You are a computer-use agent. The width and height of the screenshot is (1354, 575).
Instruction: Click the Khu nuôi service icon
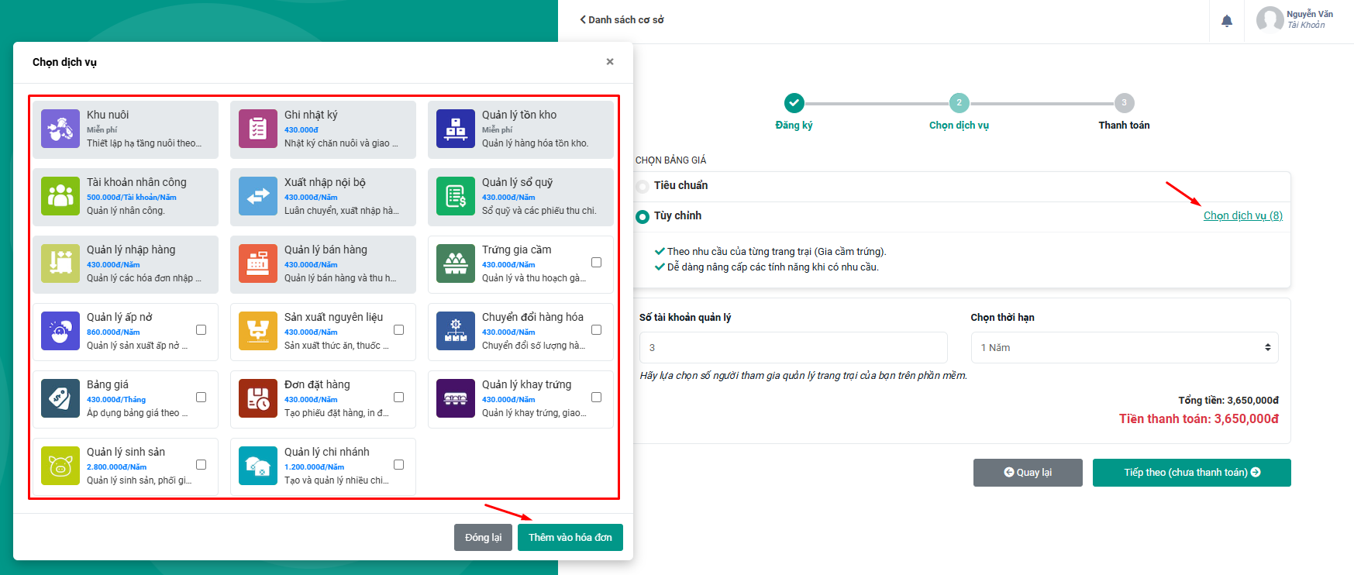coord(60,129)
